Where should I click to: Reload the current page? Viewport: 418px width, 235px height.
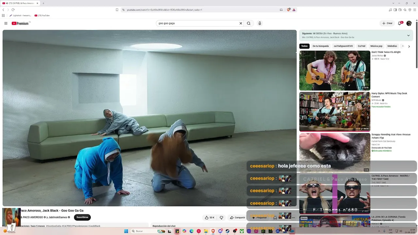point(13,10)
